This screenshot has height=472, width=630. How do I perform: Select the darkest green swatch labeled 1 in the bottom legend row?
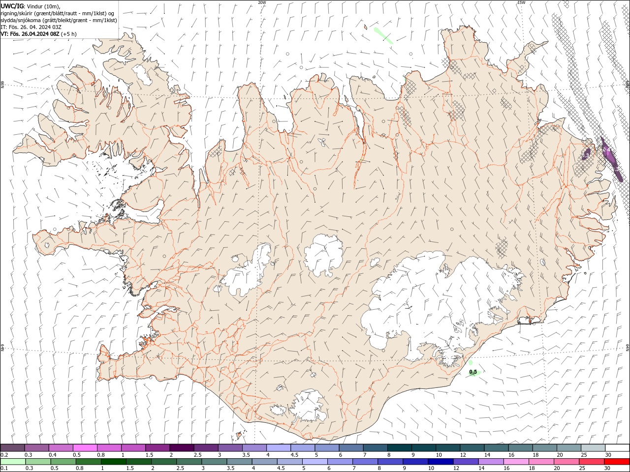[x=114, y=462]
